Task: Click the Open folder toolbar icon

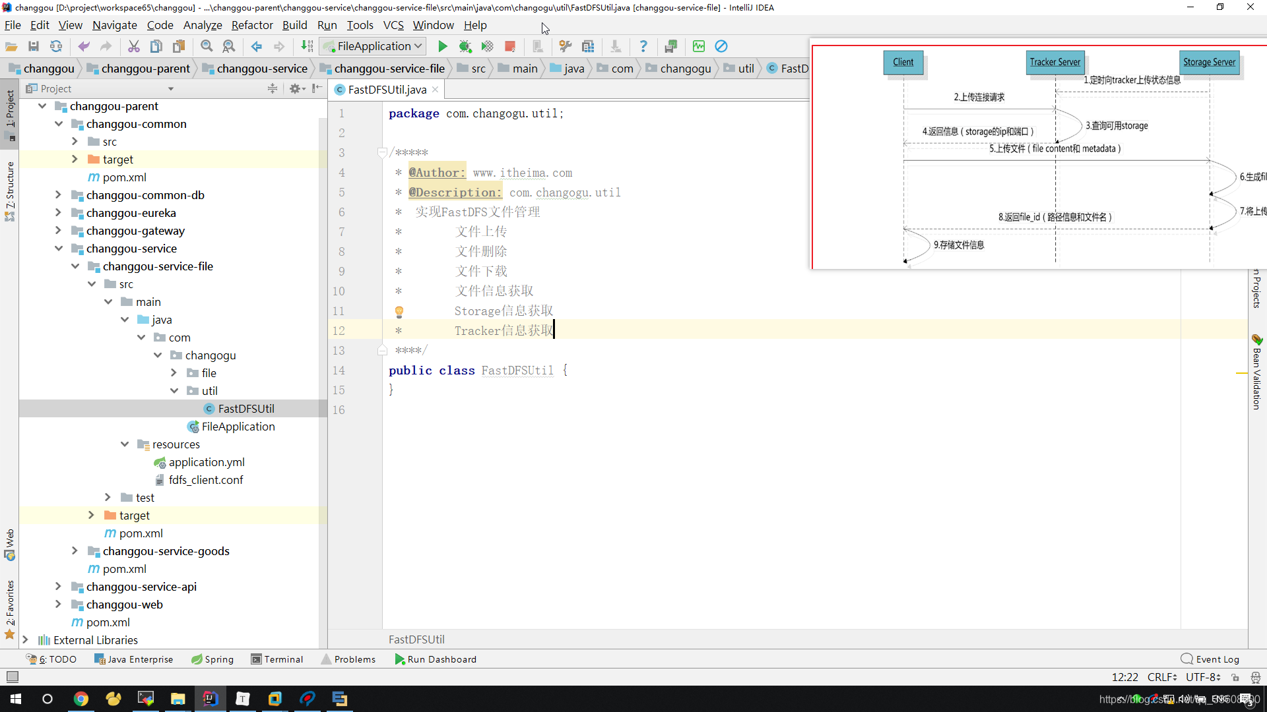Action: [11, 47]
